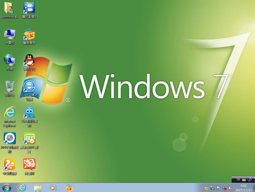
Task: Launch 酷我音乐 from the desktop
Action: [29, 35]
